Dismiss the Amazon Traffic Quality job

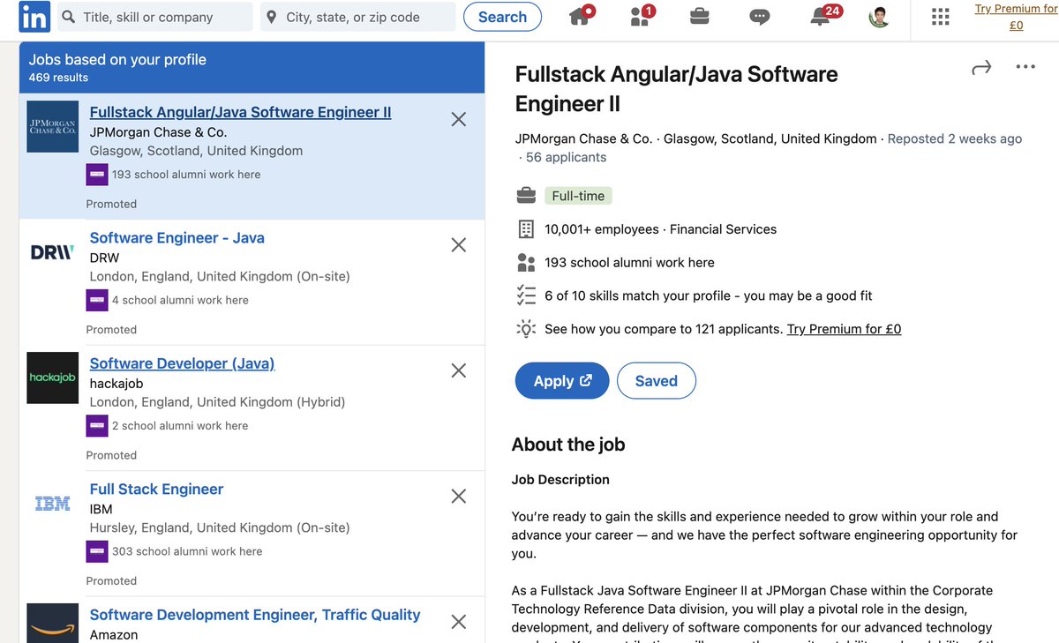coord(459,622)
